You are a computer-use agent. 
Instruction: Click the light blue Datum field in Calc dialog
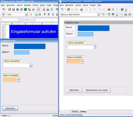click(22, 53)
